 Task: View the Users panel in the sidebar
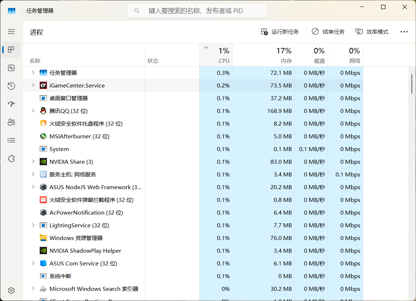pos(11,122)
